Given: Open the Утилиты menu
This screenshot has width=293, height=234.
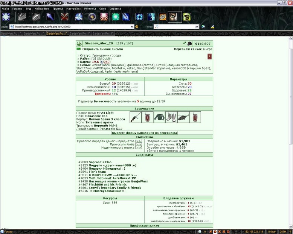Looking at the screenshot, I should (90, 9).
